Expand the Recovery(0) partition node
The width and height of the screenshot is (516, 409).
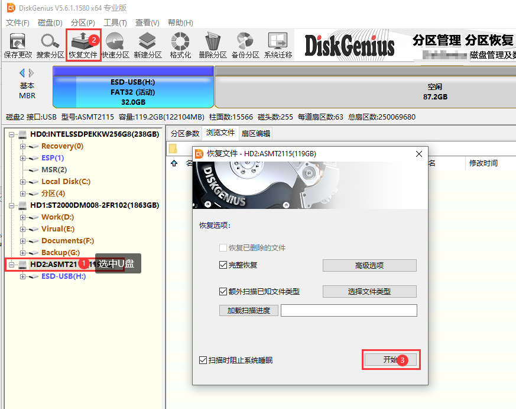click(22, 146)
